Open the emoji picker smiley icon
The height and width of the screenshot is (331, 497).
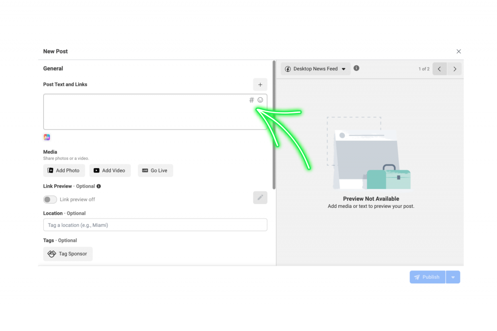tap(260, 100)
